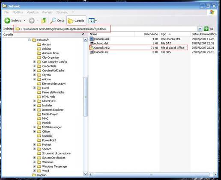Expand the IdentityCRL tree node
This screenshot has width=221, height=180.
click(34, 101)
